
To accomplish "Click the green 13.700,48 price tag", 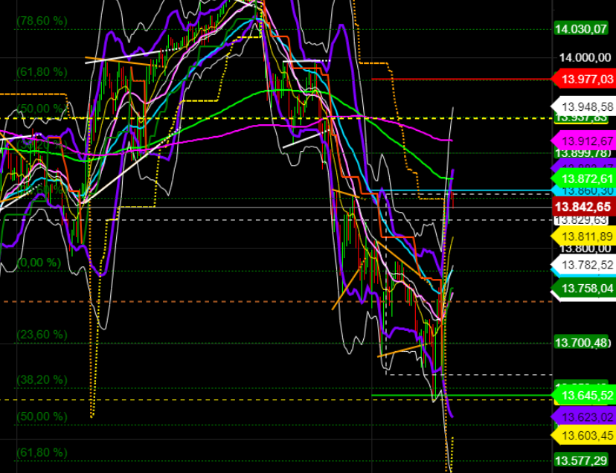I will (581, 344).
